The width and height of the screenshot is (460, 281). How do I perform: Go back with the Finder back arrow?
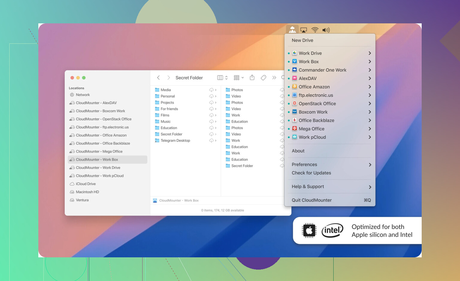pyautogui.click(x=158, y=78)
